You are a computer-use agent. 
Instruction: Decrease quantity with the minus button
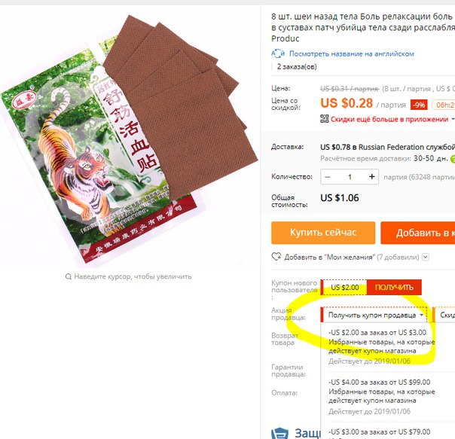click(x=328, y=177)
